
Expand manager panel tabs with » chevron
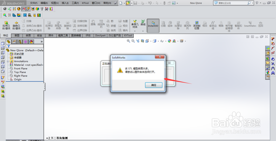42,42
